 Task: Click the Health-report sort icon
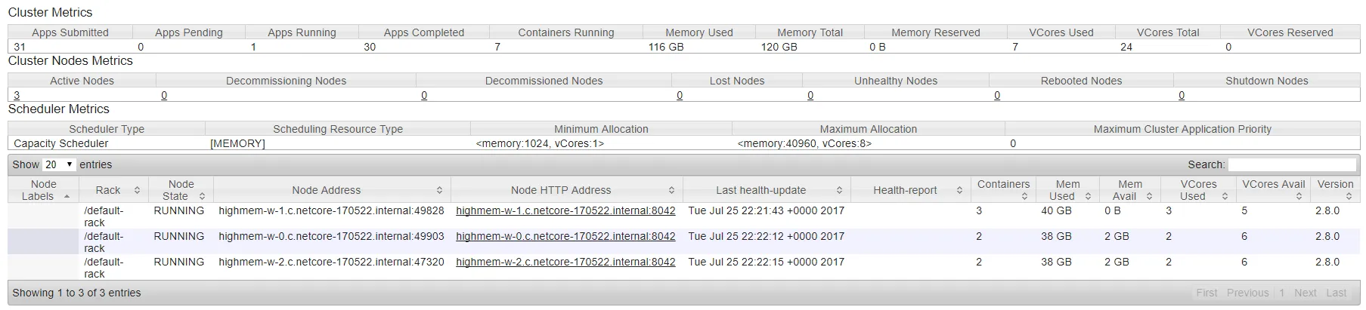point(959,191)
